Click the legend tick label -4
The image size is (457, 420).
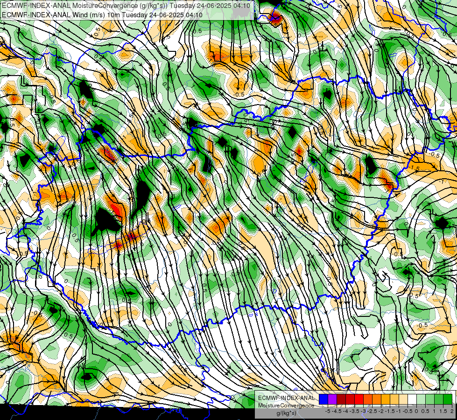[346, 411]
